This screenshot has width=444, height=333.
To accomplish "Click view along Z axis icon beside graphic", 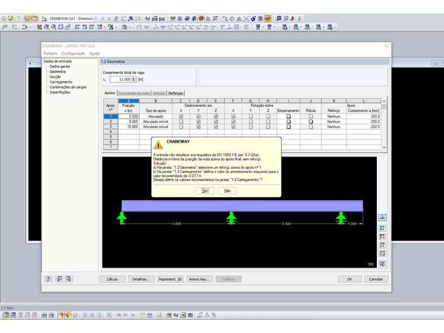I will point(382,245).
